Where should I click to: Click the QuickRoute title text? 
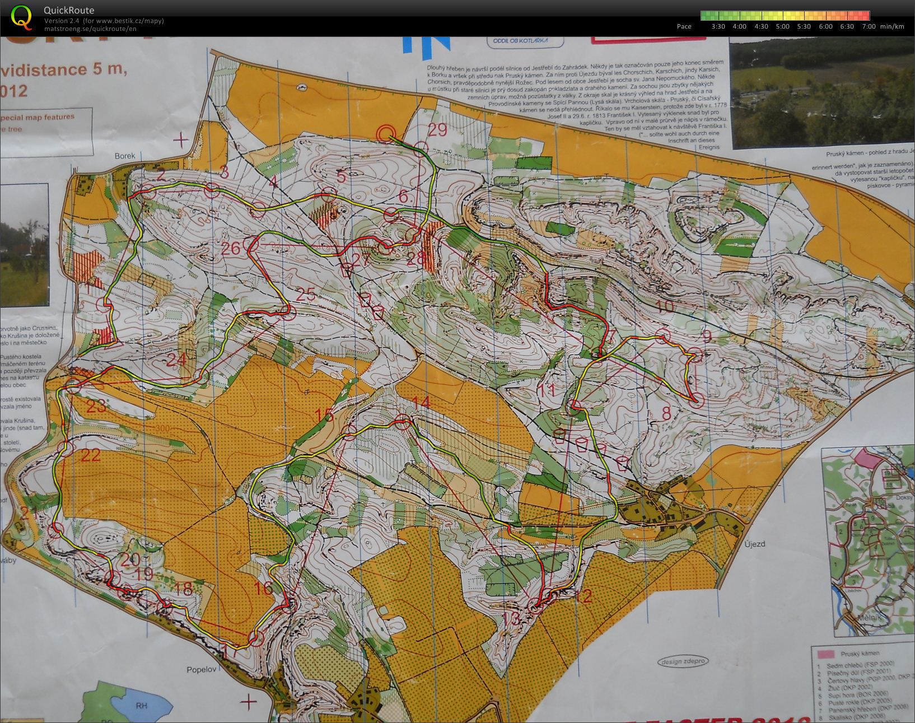pyautogui.click(x=69, y=10)
